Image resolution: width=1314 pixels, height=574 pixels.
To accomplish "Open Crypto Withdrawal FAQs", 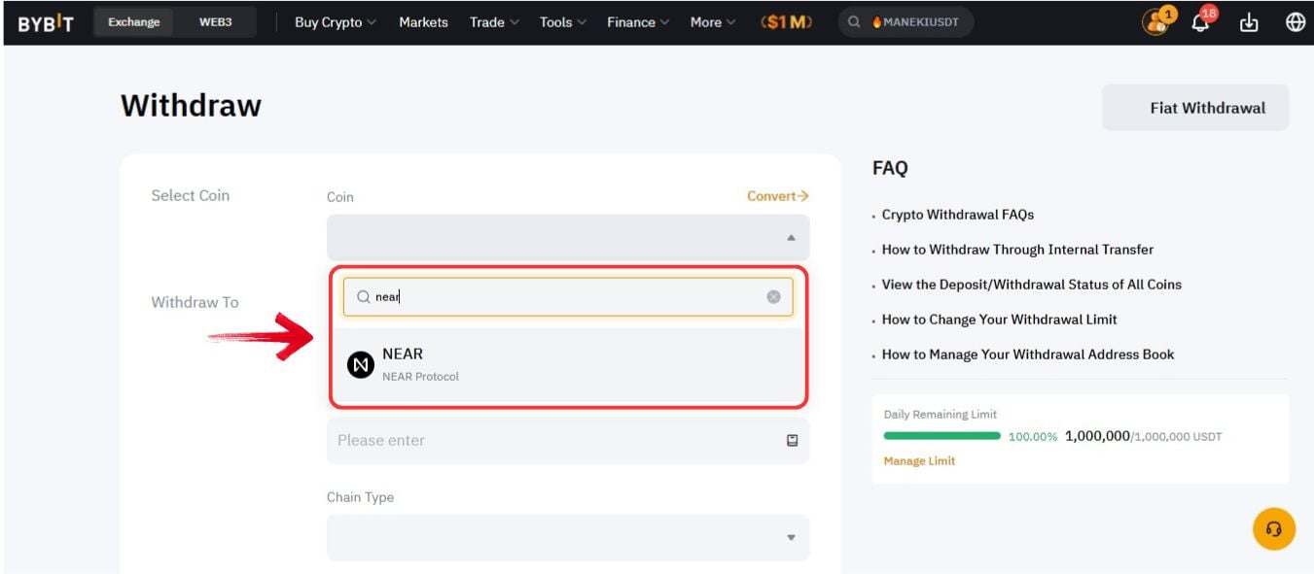I will (x=958, y=215).
